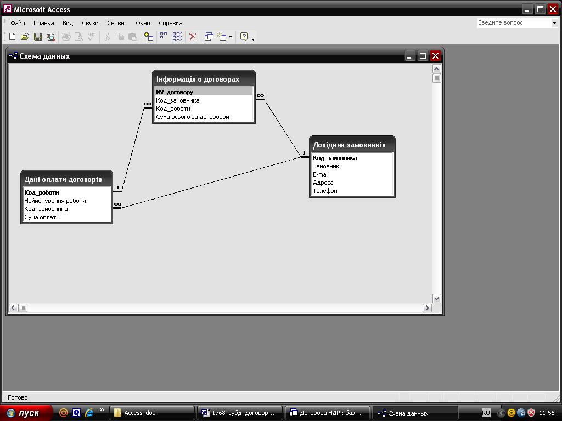Select the Код_замовника field in Довідник замовників
562x421 pixels.
(335, 158)
